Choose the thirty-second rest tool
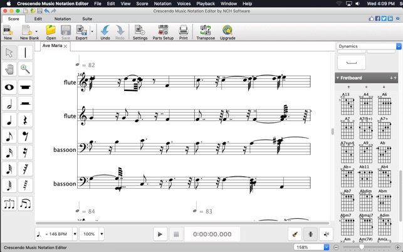The image size is (403, 252). point(25,169)
